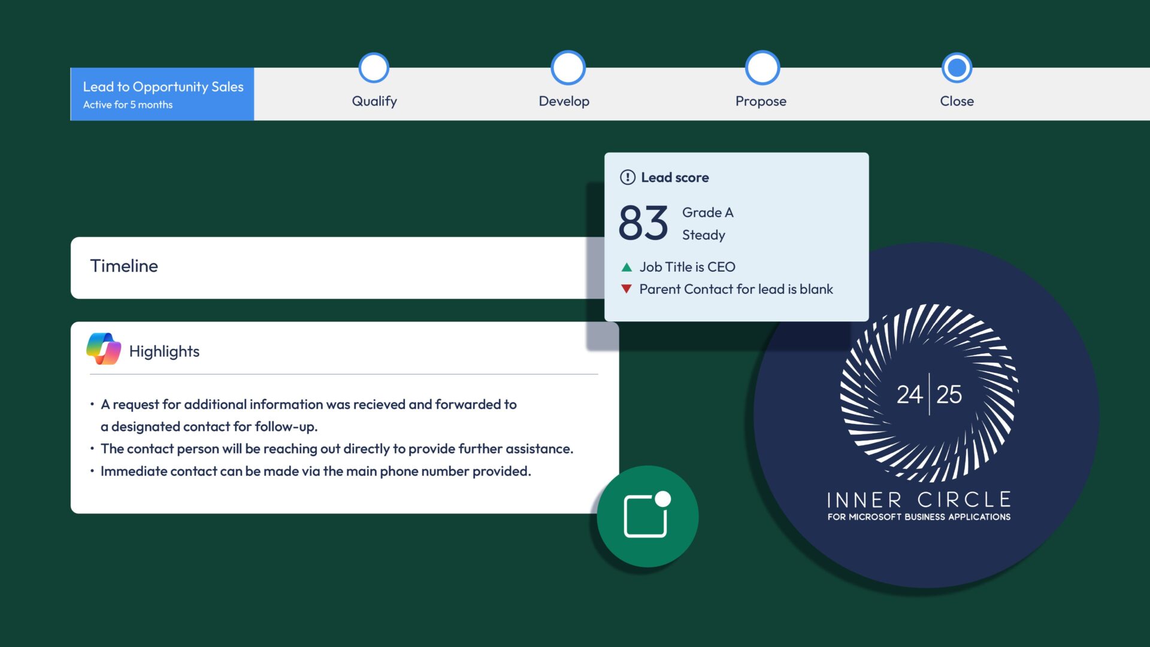Click the Lead score heading
This screenshot has width=1150, height=647.
[675, 177]
